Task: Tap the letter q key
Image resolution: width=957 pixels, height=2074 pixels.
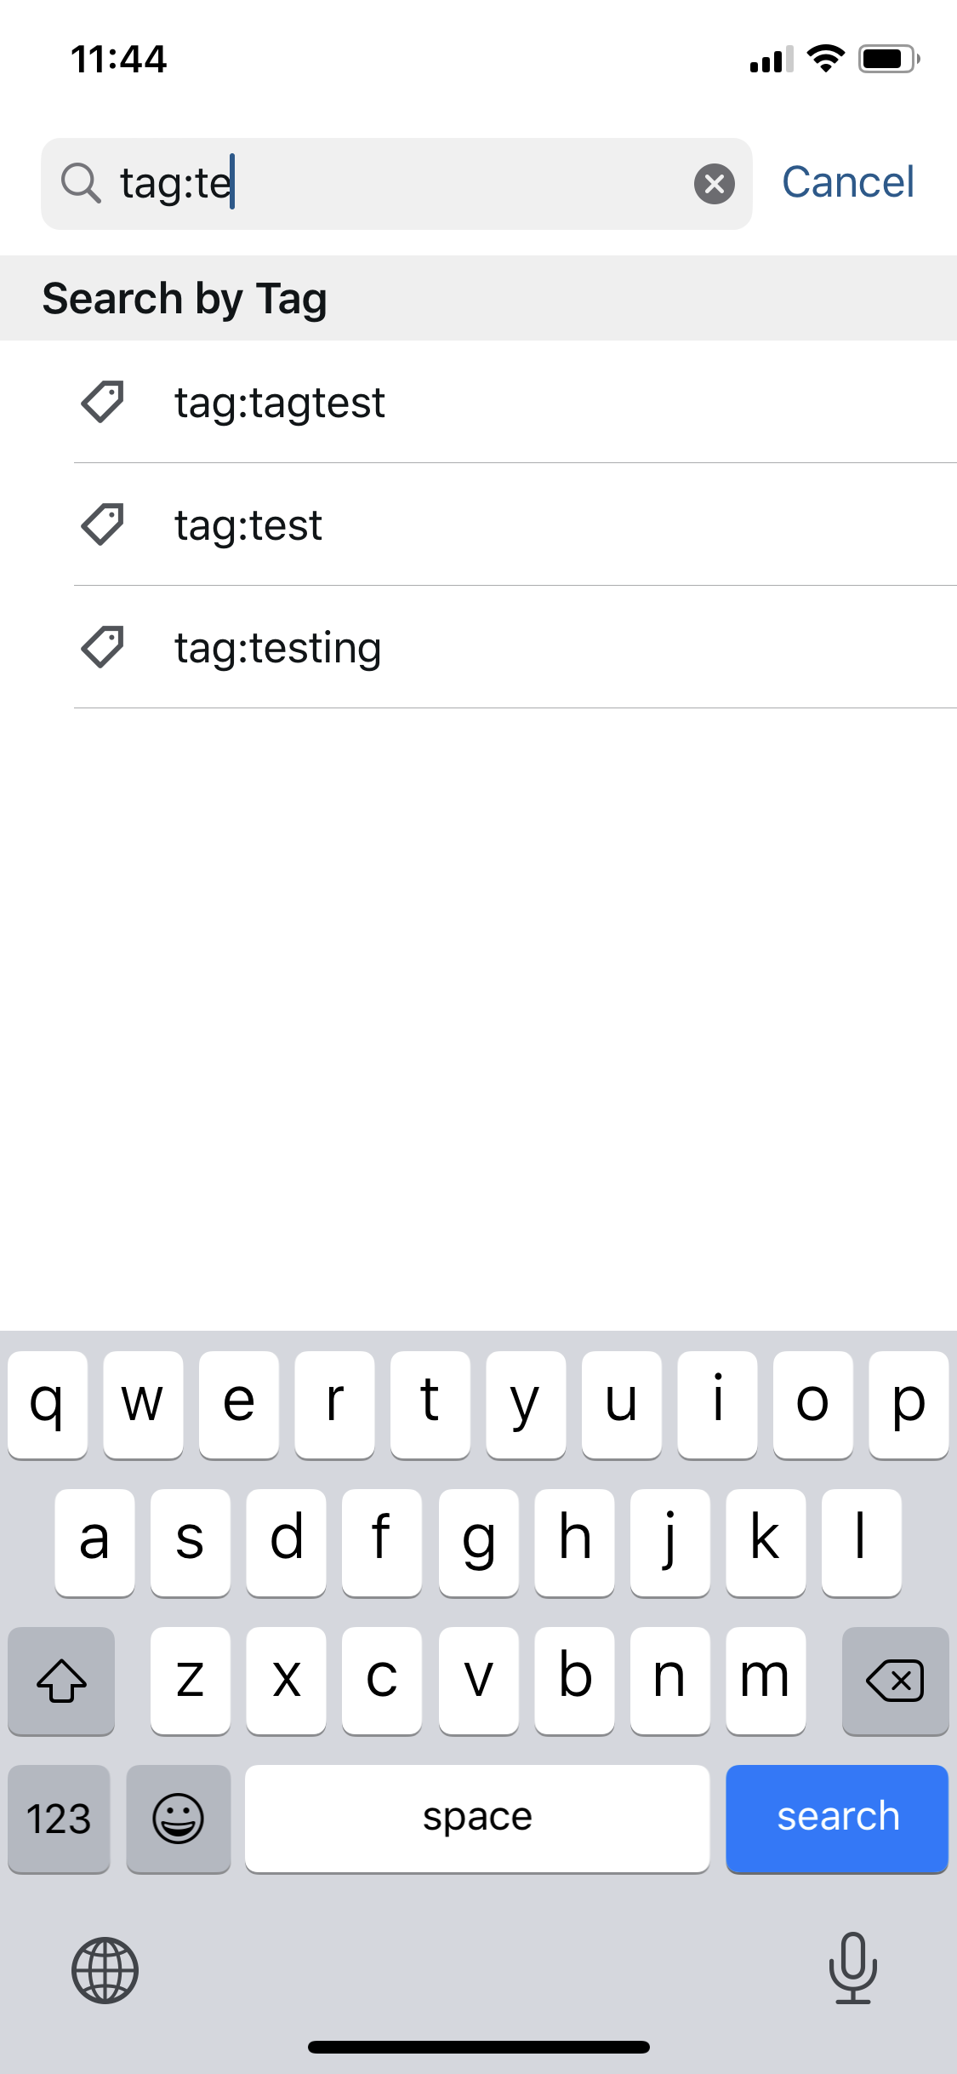Action: [48, 1403]
